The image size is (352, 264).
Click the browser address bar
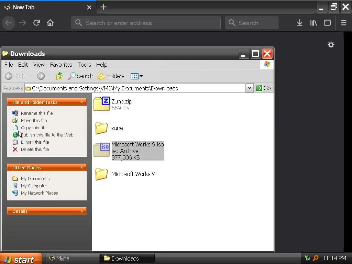(146, 23)
